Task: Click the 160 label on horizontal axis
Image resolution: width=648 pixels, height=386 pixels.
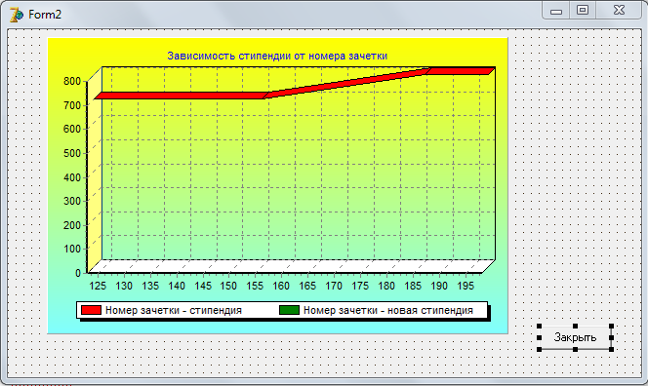Action: (x=281, y=286)
